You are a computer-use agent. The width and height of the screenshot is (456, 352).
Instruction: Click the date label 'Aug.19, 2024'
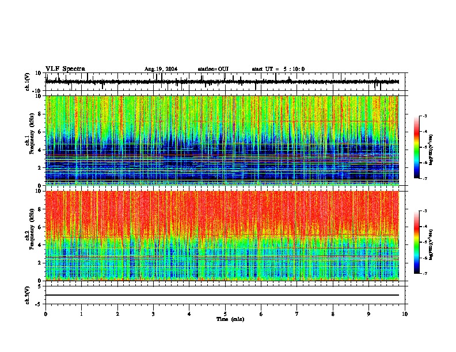[x=161, y=69]
